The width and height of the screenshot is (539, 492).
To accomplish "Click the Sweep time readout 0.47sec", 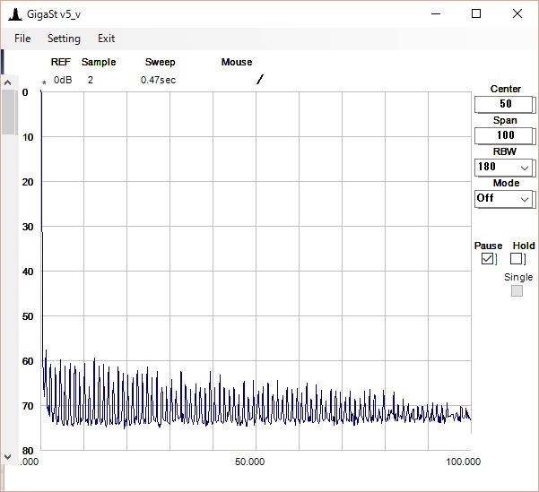I will 158,80.
